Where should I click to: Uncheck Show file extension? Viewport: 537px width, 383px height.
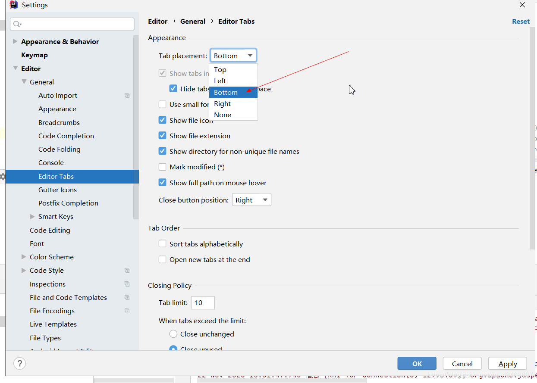[x=163, y=136]
